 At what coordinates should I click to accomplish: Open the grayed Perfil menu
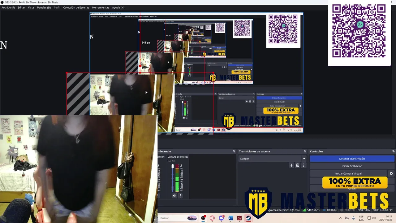(57, 7)
